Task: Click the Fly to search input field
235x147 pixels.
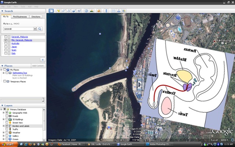Action: click(18, 29)
